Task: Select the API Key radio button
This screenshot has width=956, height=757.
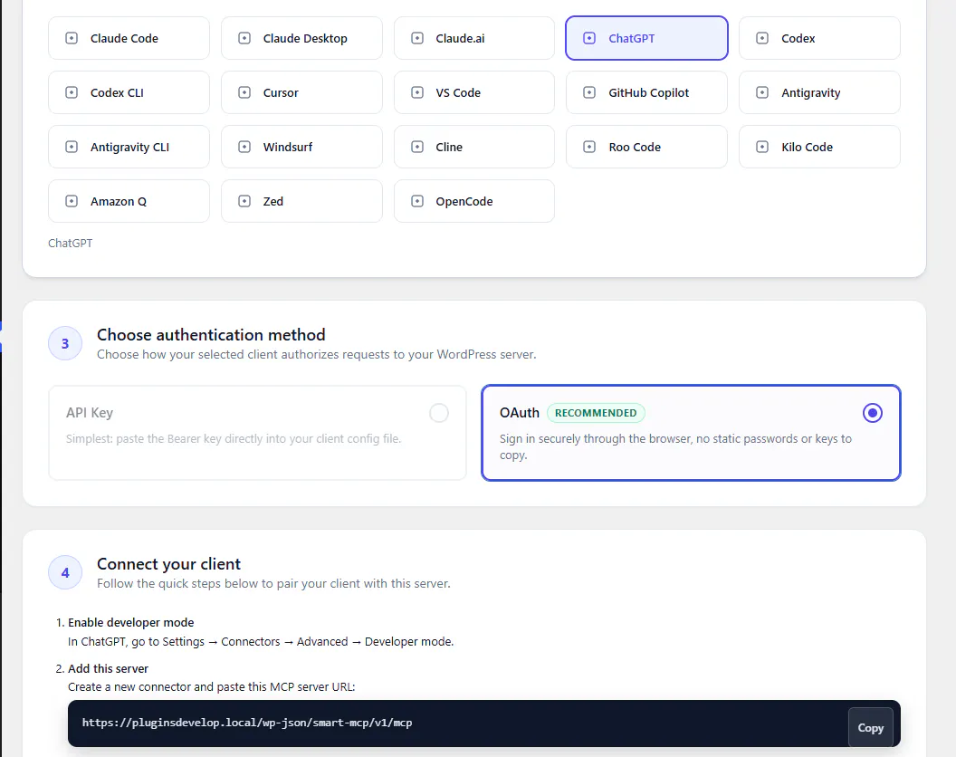Action: [439, 413]
